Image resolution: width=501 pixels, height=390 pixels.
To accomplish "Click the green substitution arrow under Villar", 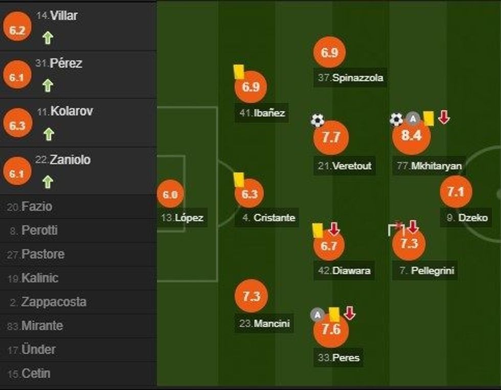I will tap(48, 38).
